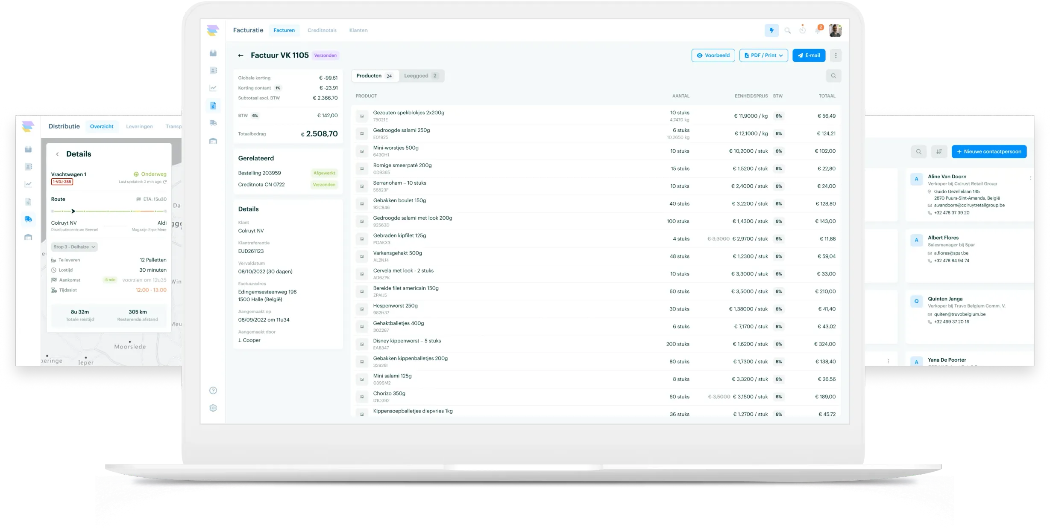Screen dimensions: 1050x528
Task: Click the route progress bar in Distributie
Action: 109,211
